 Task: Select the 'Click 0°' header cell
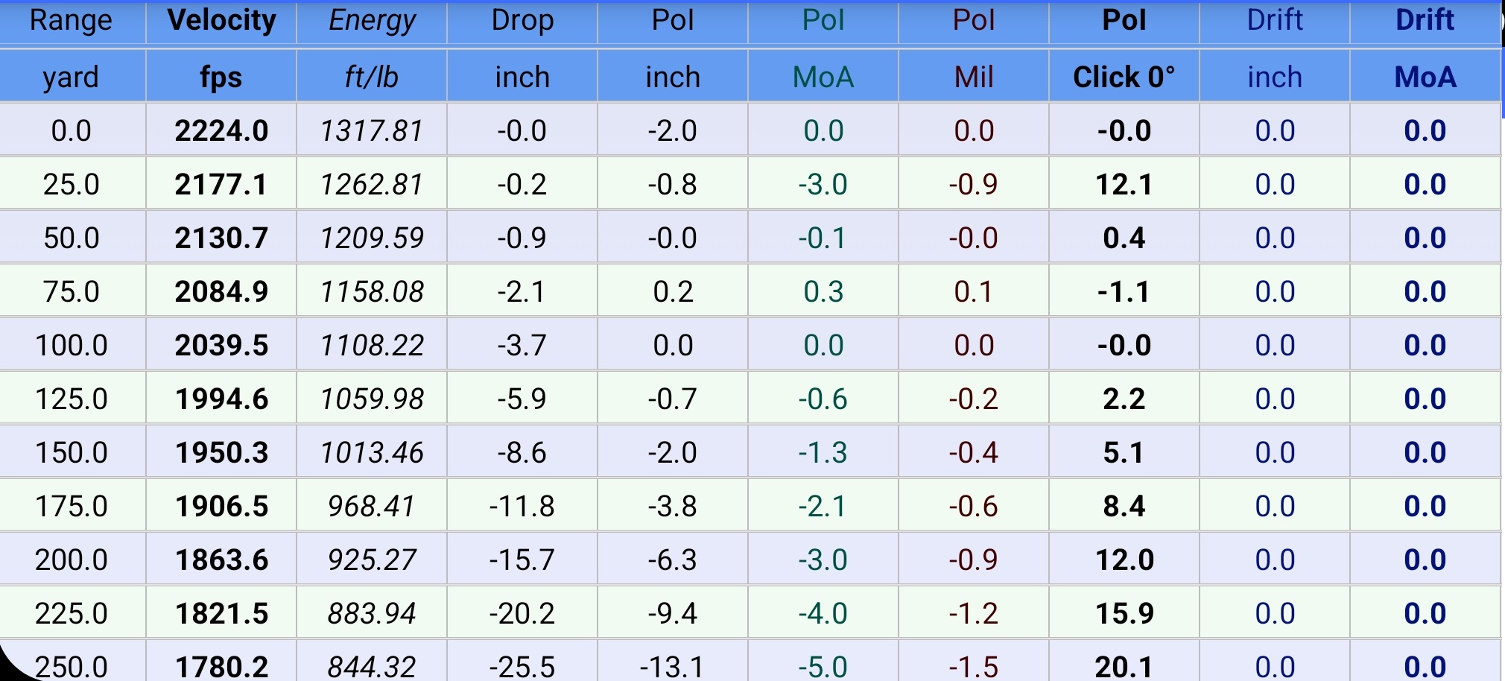[x=1124, y=77]
